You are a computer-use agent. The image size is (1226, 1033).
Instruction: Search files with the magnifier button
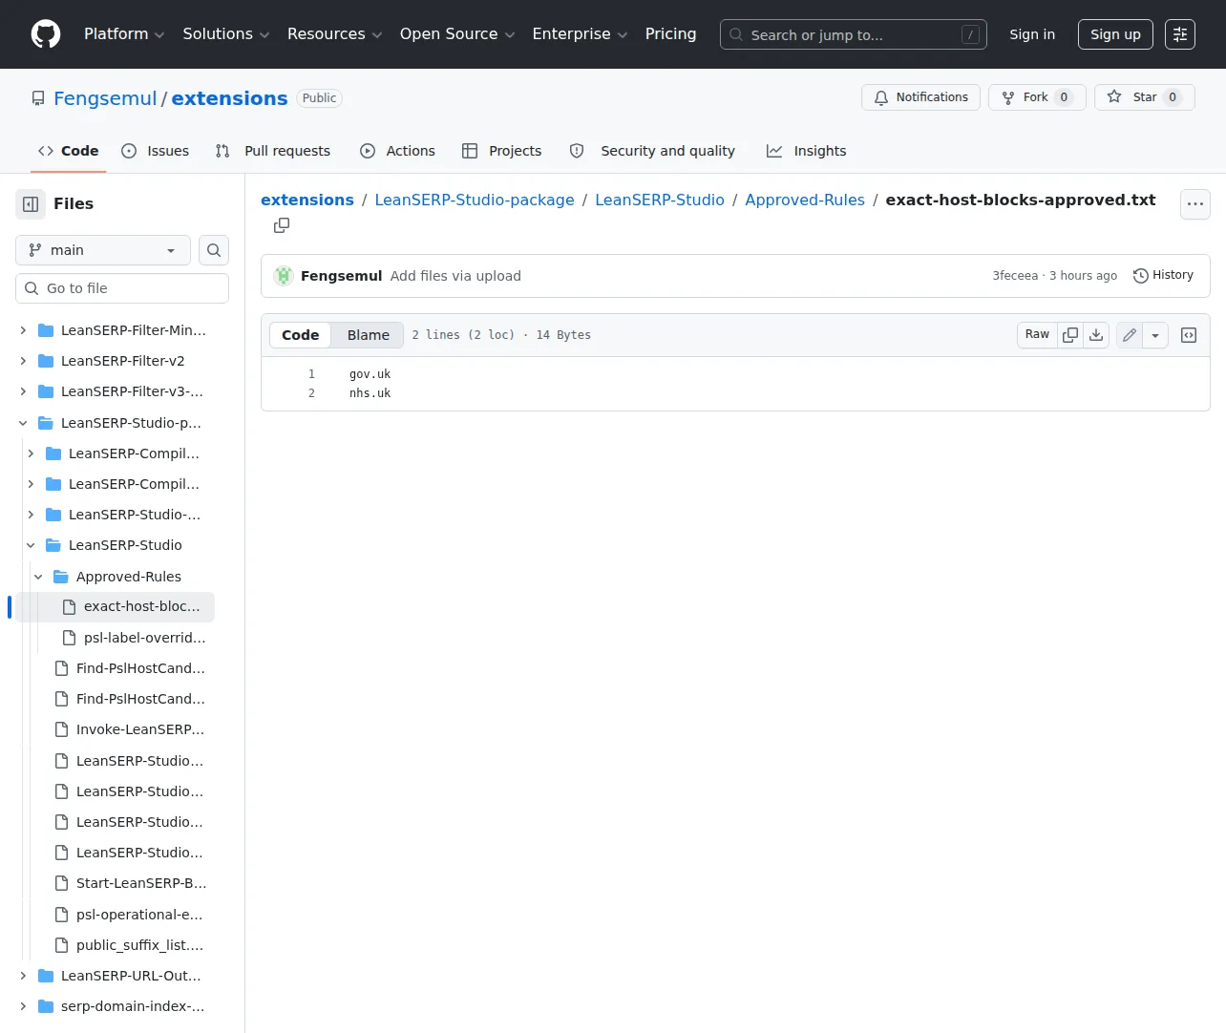click(x=214, y=250)
